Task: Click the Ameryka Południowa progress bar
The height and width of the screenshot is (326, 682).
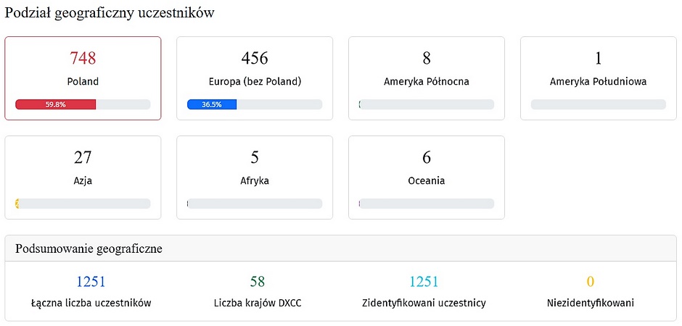Action: (599, 104)
